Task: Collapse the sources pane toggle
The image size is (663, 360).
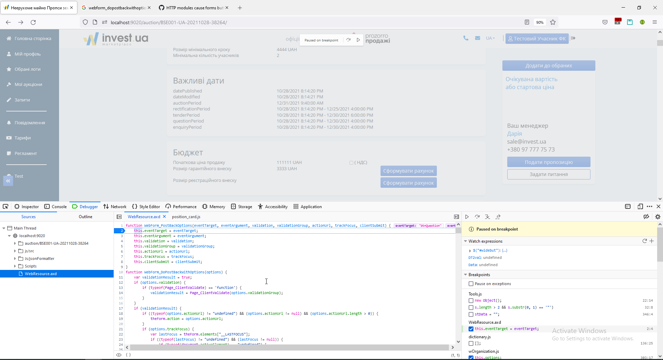Action: 119,217
